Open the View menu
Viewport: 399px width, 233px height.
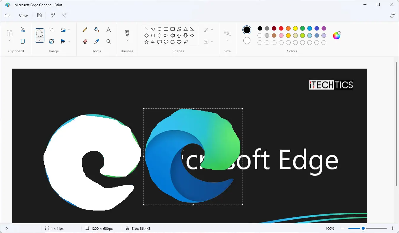pos(23,16)
